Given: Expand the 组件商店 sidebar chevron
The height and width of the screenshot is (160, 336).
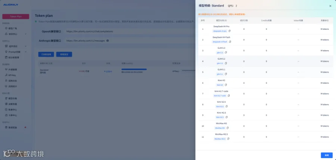Looking at the screenshot, I should (x=26, y=46).
